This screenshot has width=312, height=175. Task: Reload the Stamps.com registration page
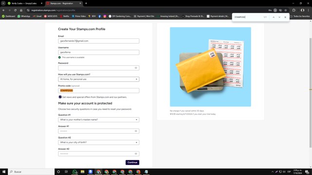click(15, 10)
